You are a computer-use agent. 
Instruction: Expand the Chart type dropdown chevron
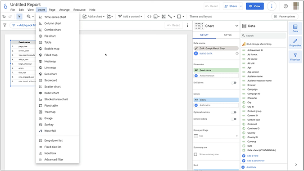point(237,26)
